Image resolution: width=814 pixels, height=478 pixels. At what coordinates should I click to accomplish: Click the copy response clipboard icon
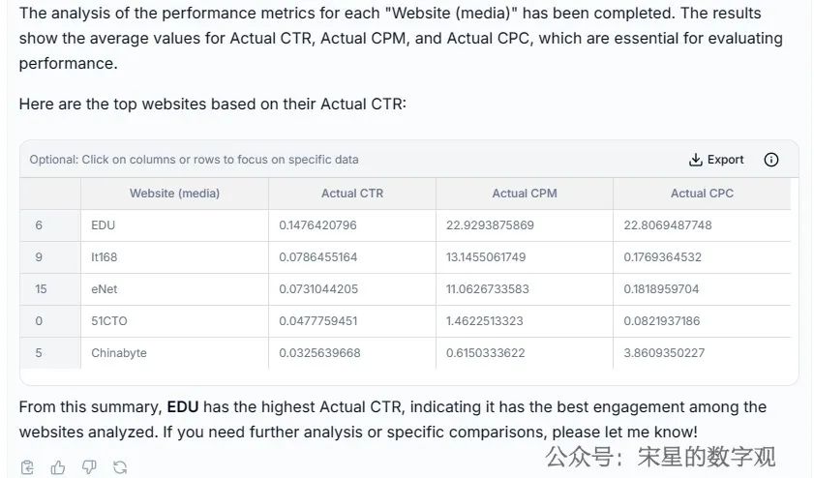(27, 467)
